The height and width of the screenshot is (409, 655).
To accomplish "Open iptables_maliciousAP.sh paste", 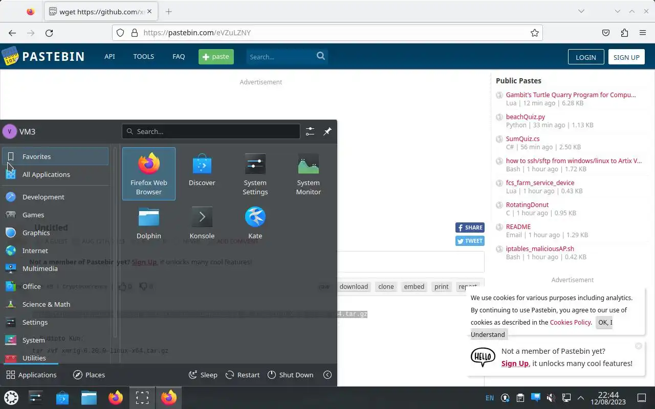I will point(540,248).
